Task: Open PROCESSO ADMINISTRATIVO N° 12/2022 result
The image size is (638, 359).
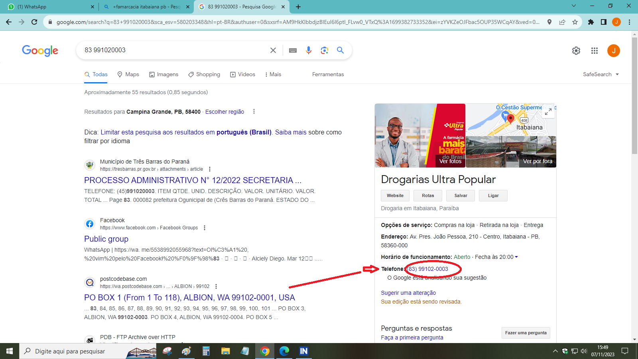Action: [193, 180]
